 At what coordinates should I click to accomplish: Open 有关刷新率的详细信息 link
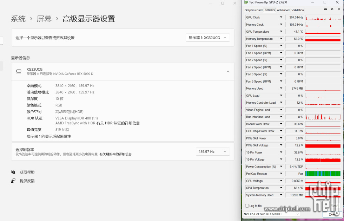pyautogui.click(x=115, y=154)
